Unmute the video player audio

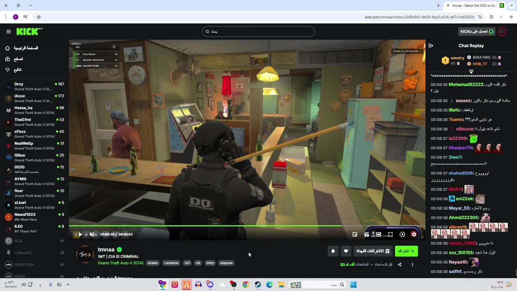pos(92,234)
